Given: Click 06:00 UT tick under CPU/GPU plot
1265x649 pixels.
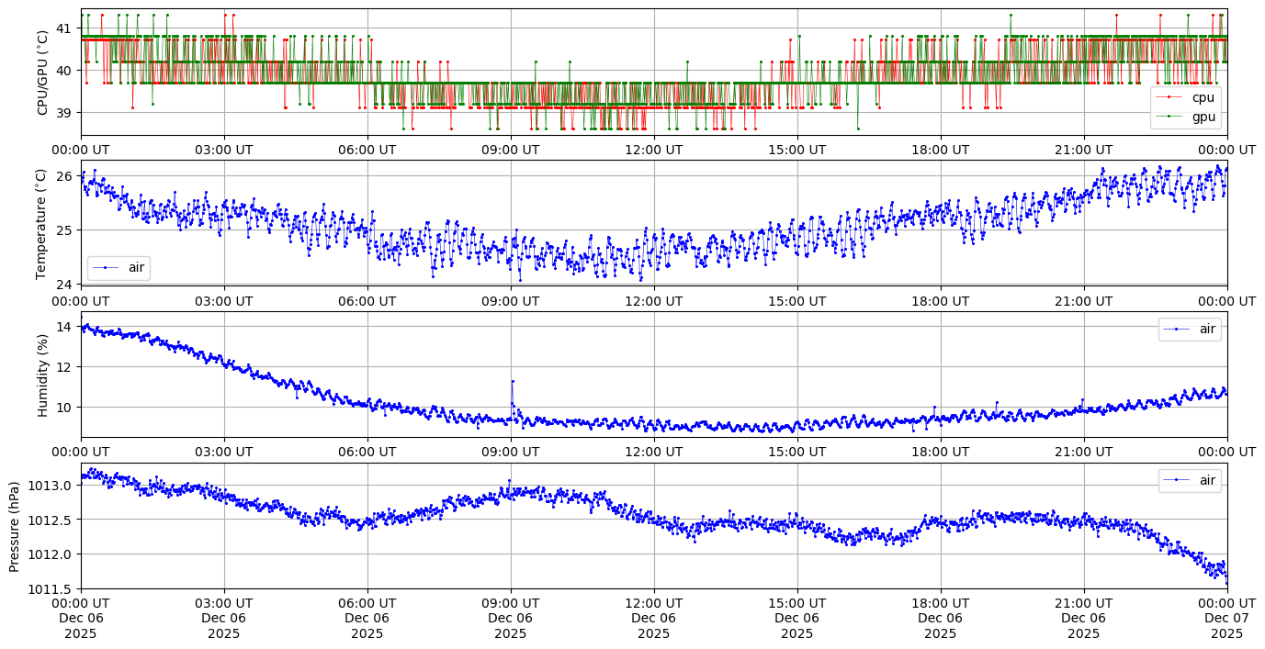Looking at the screenshot, I should [367, 150].
